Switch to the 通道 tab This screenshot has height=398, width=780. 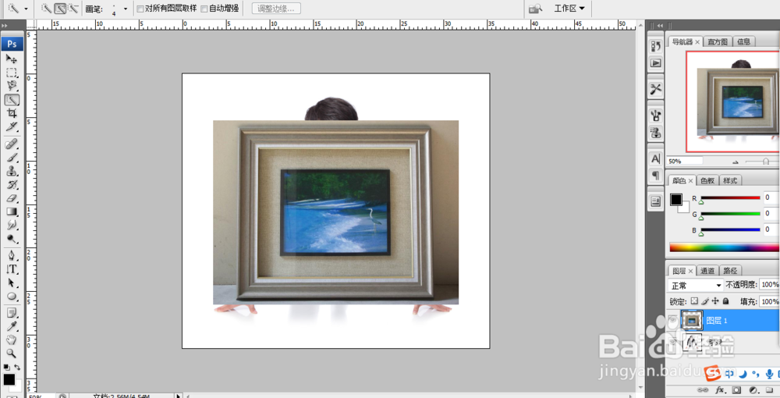click(x=707, y=271)
